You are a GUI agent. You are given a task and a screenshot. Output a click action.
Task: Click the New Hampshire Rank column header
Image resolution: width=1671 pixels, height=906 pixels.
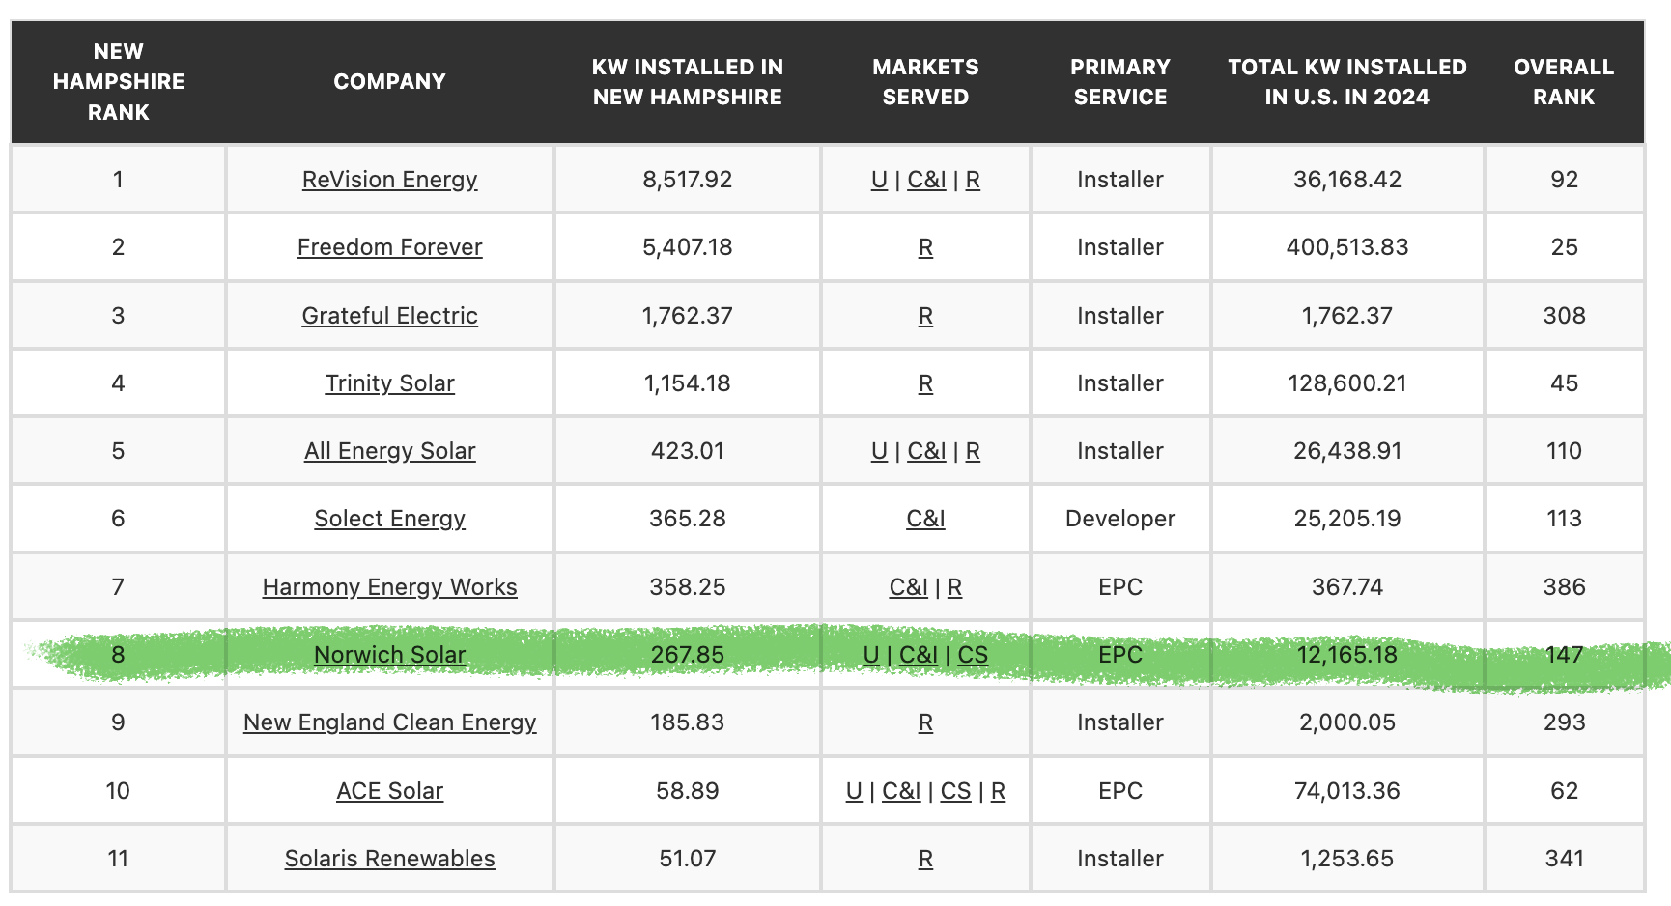point(118,82)
